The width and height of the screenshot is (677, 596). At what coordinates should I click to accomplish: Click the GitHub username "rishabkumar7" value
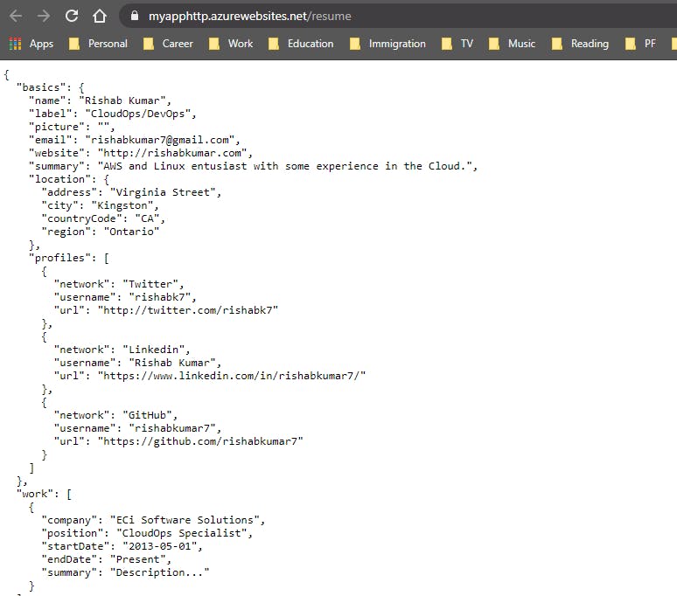[x=172, y=429]
